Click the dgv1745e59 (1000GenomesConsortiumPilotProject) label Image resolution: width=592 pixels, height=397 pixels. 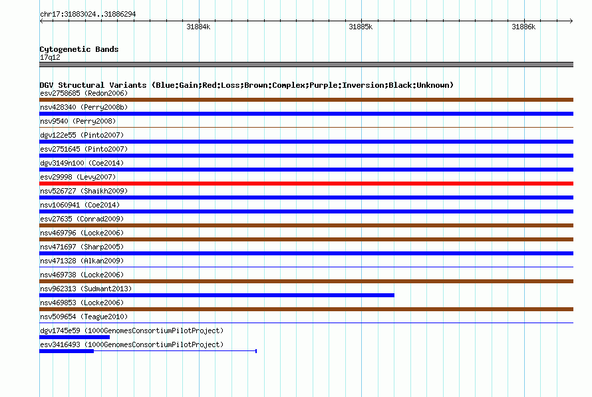click(132, 331)
